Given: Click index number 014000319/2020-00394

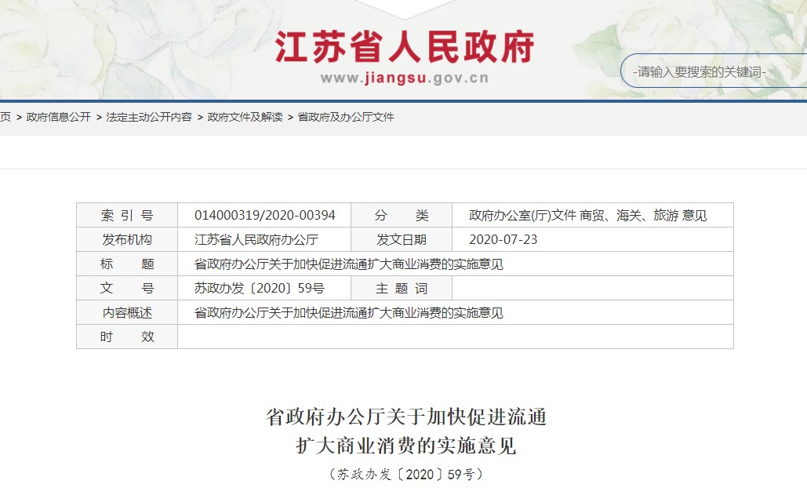Looking at the screenshot, I should pos(264,216).
